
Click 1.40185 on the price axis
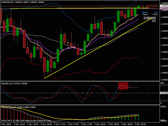pyautogui.click(x=164, y=52)
